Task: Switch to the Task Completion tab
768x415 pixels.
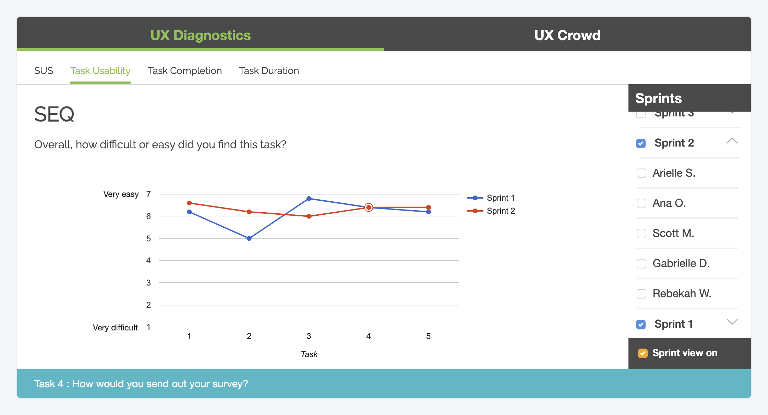Action: pyautogui.click(x=185, y=71)
